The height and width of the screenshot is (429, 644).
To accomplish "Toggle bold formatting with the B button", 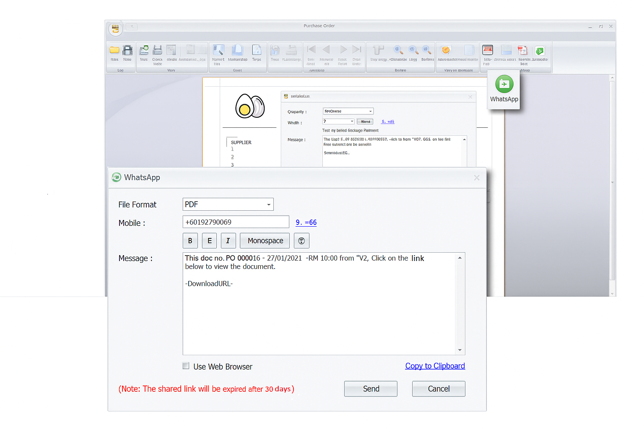I will (x=190, y=240).
